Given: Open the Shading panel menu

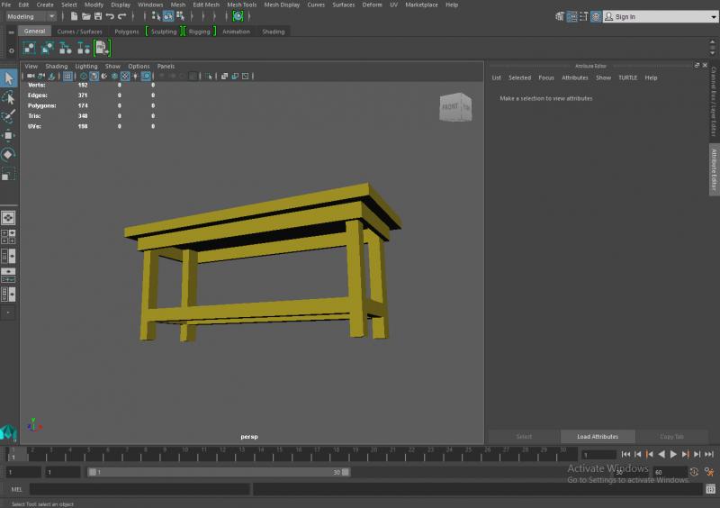Looking at the screenshot, I should (57, 66).
